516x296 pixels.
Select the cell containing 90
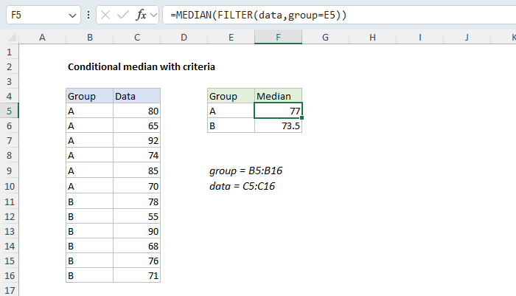(x=137, y=231)
